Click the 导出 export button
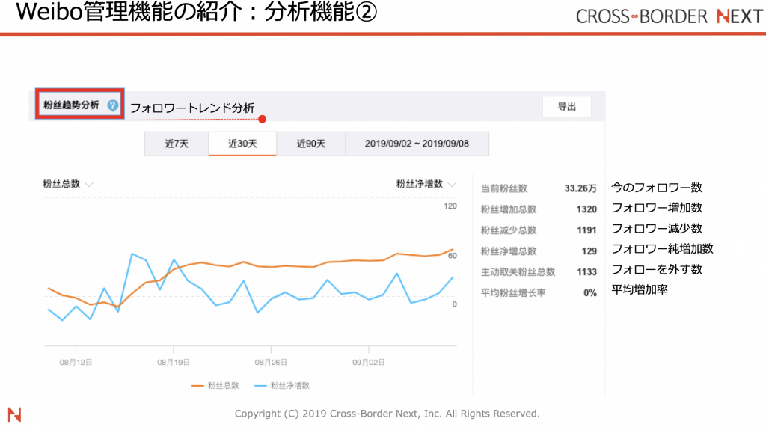Image resolution: width=766 pixels, height=430 pixels. pos(567,106)
